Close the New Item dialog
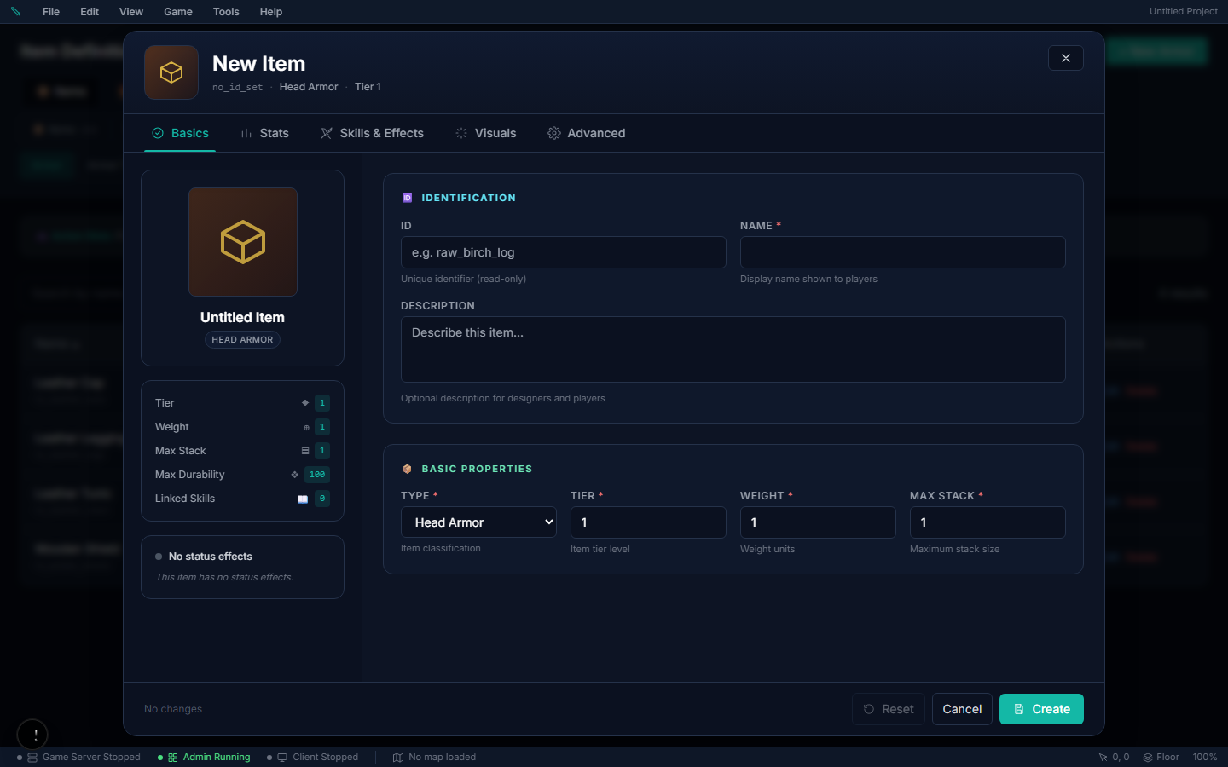The width and height of the screenshot is (1228, 767). pyautogui.click(x=1066, y=58)
